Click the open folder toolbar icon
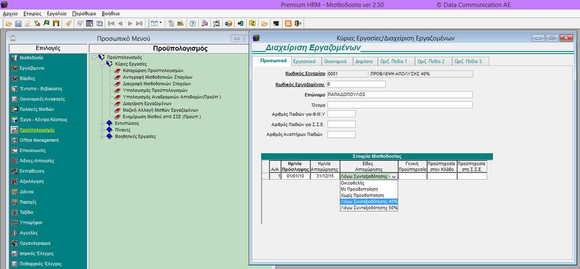 pos(8,23)
